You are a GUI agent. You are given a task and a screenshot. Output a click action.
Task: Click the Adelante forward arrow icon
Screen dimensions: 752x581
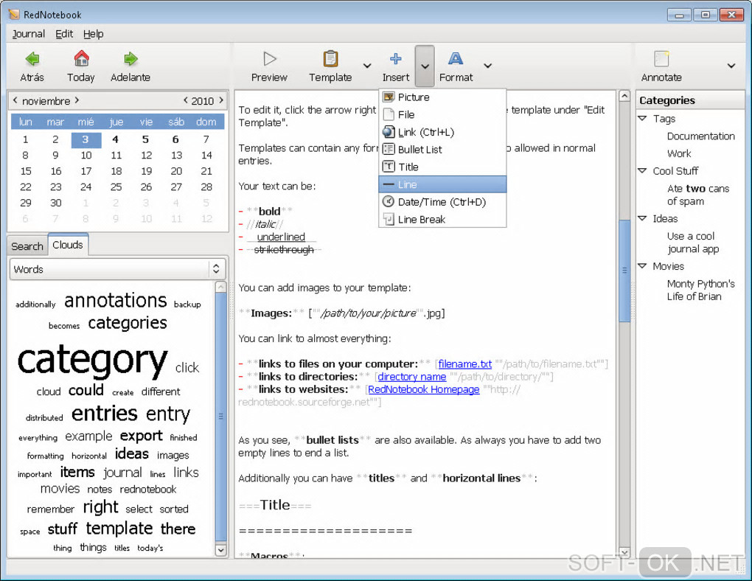click(x=130, y=59)
